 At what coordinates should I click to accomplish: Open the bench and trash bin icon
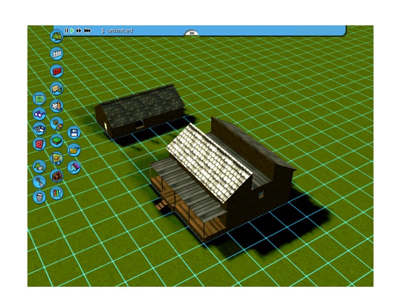point(57,89)
